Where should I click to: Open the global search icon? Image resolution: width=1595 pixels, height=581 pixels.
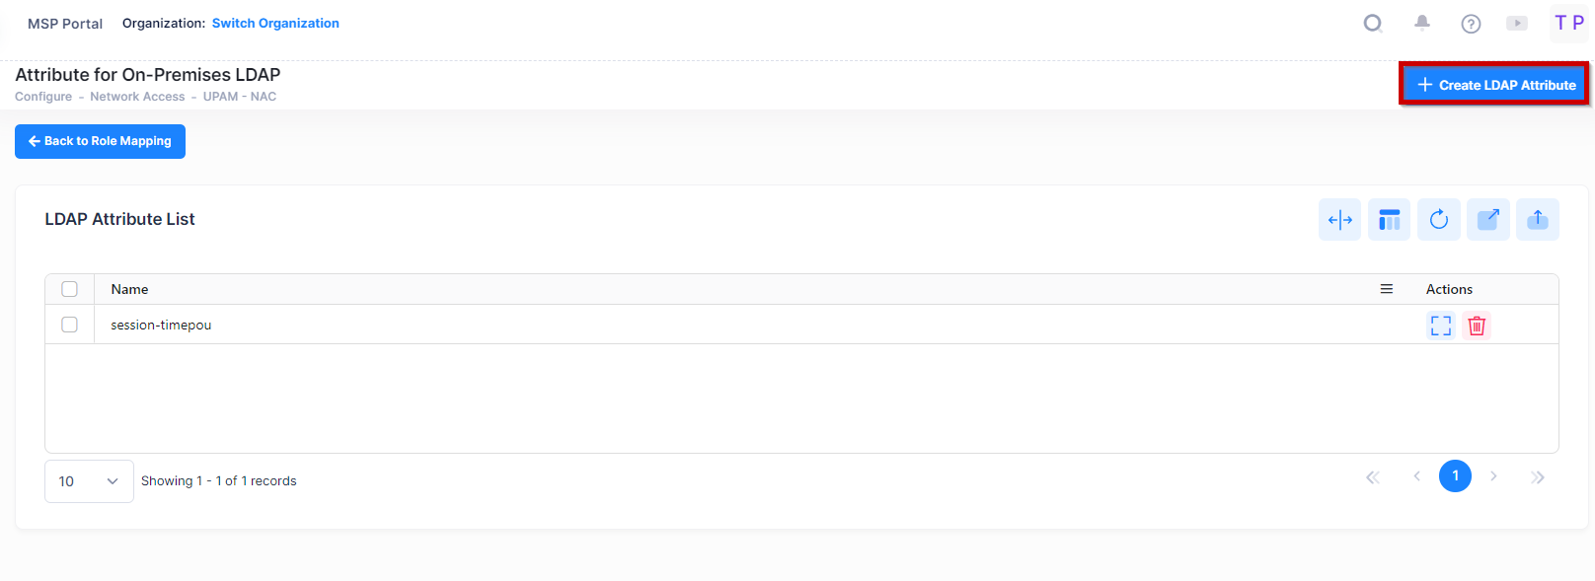1373,23
